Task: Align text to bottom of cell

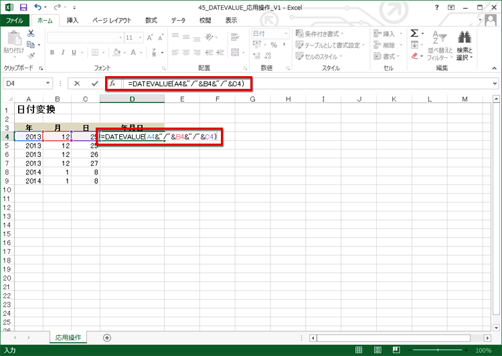Action: coord(197,38)
